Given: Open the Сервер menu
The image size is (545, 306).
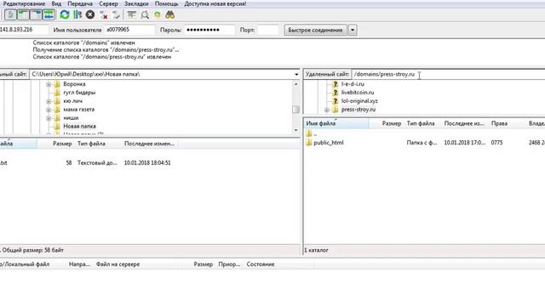Looking at the screenshot, I should [108, 3].
